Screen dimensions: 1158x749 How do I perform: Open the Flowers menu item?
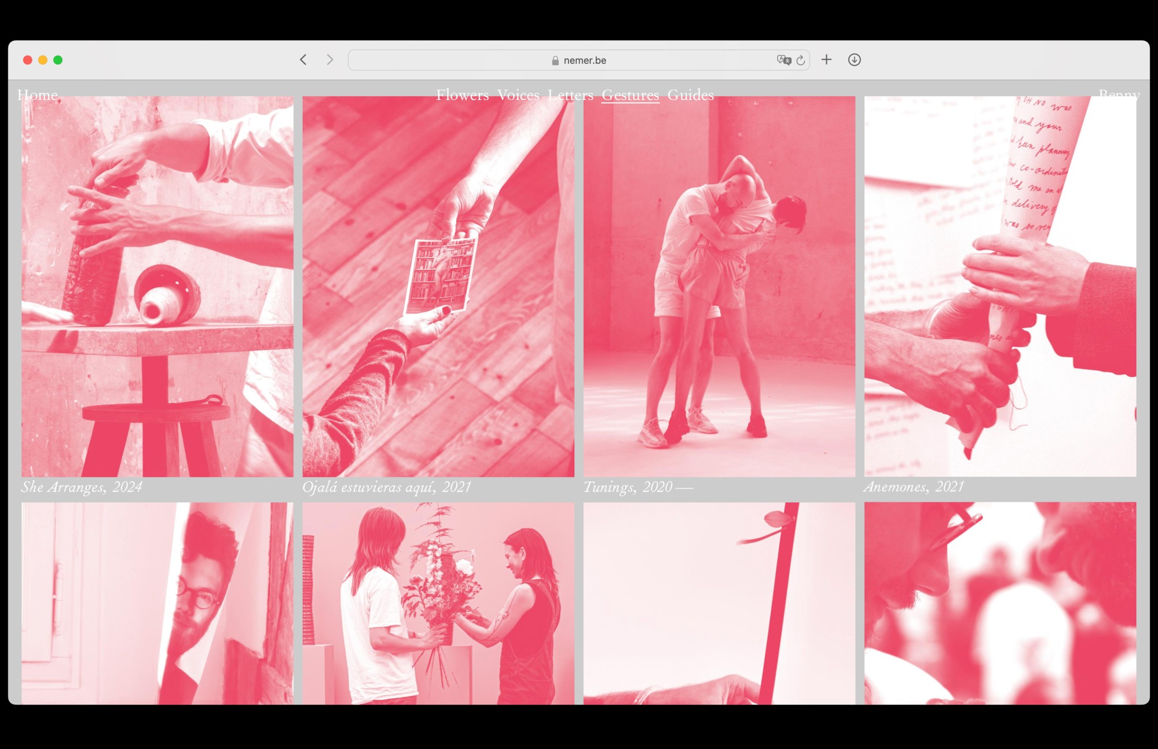[462, 95]
